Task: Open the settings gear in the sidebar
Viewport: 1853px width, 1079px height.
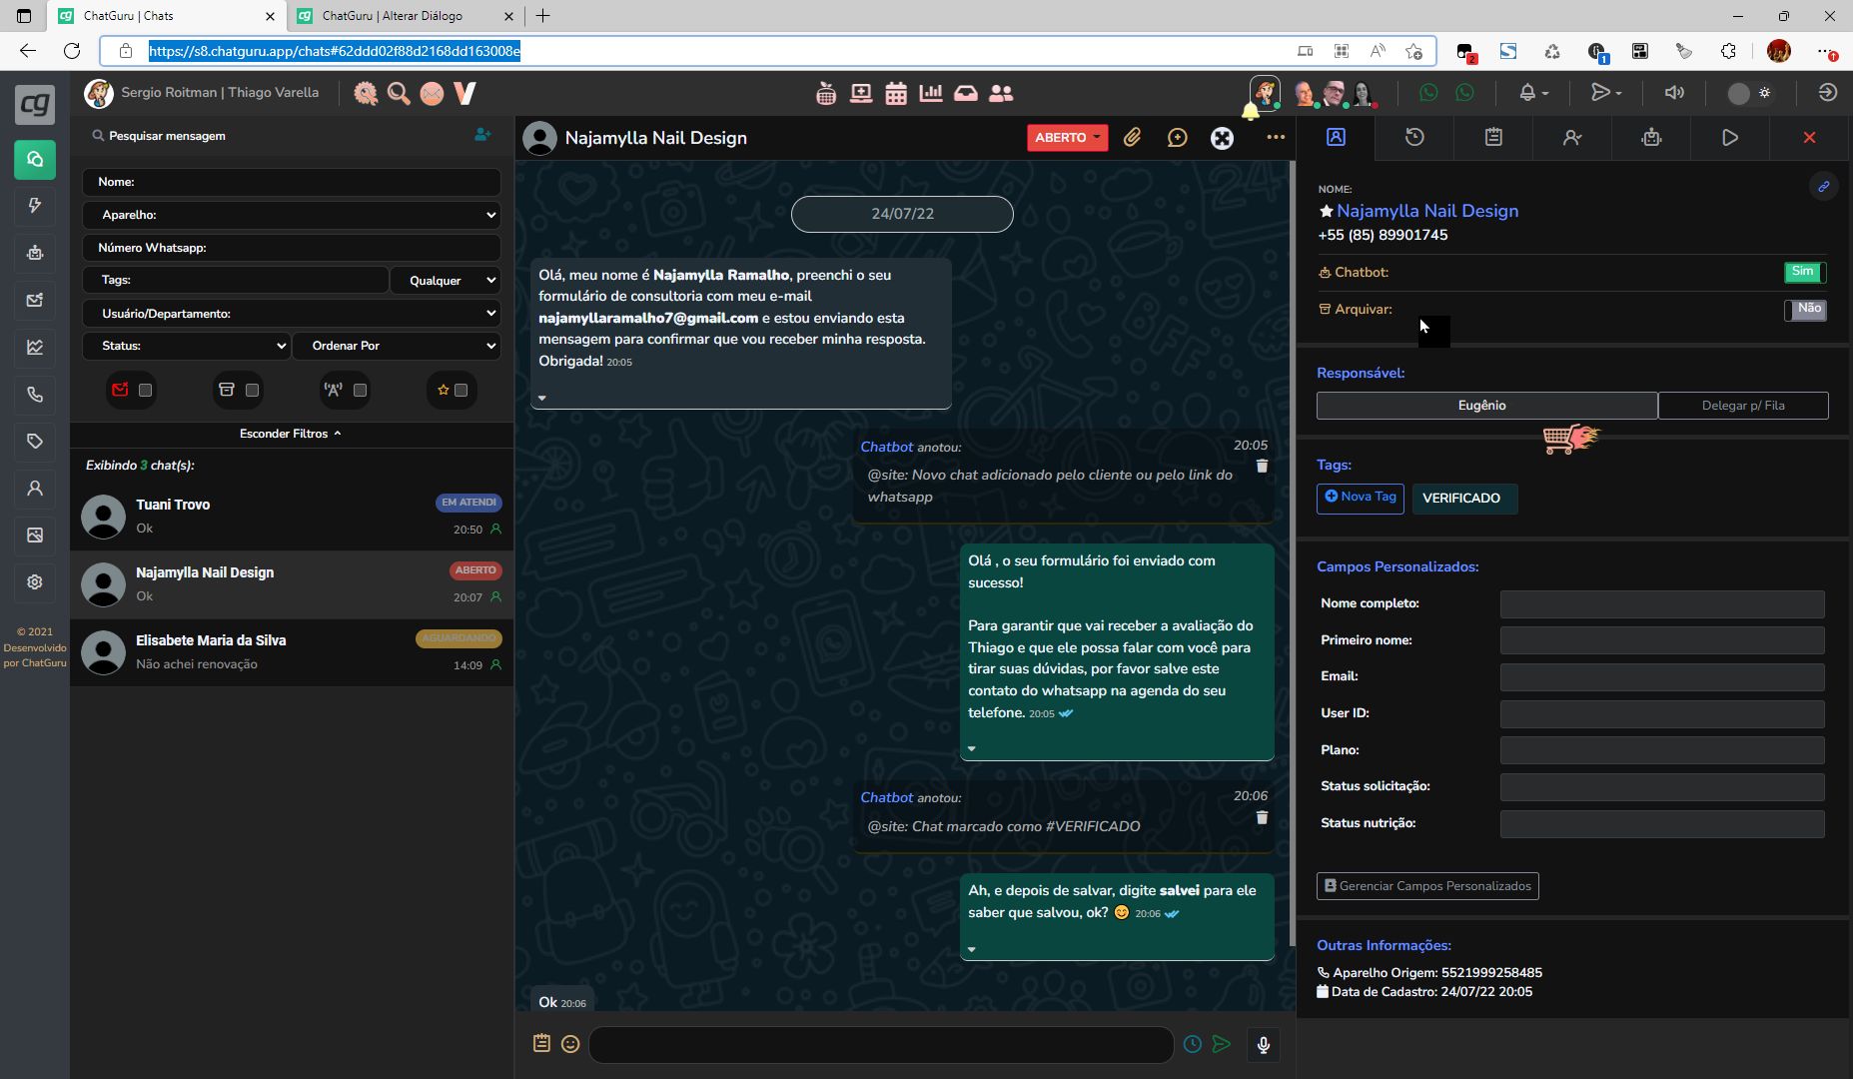Action: tap(35, 581)
